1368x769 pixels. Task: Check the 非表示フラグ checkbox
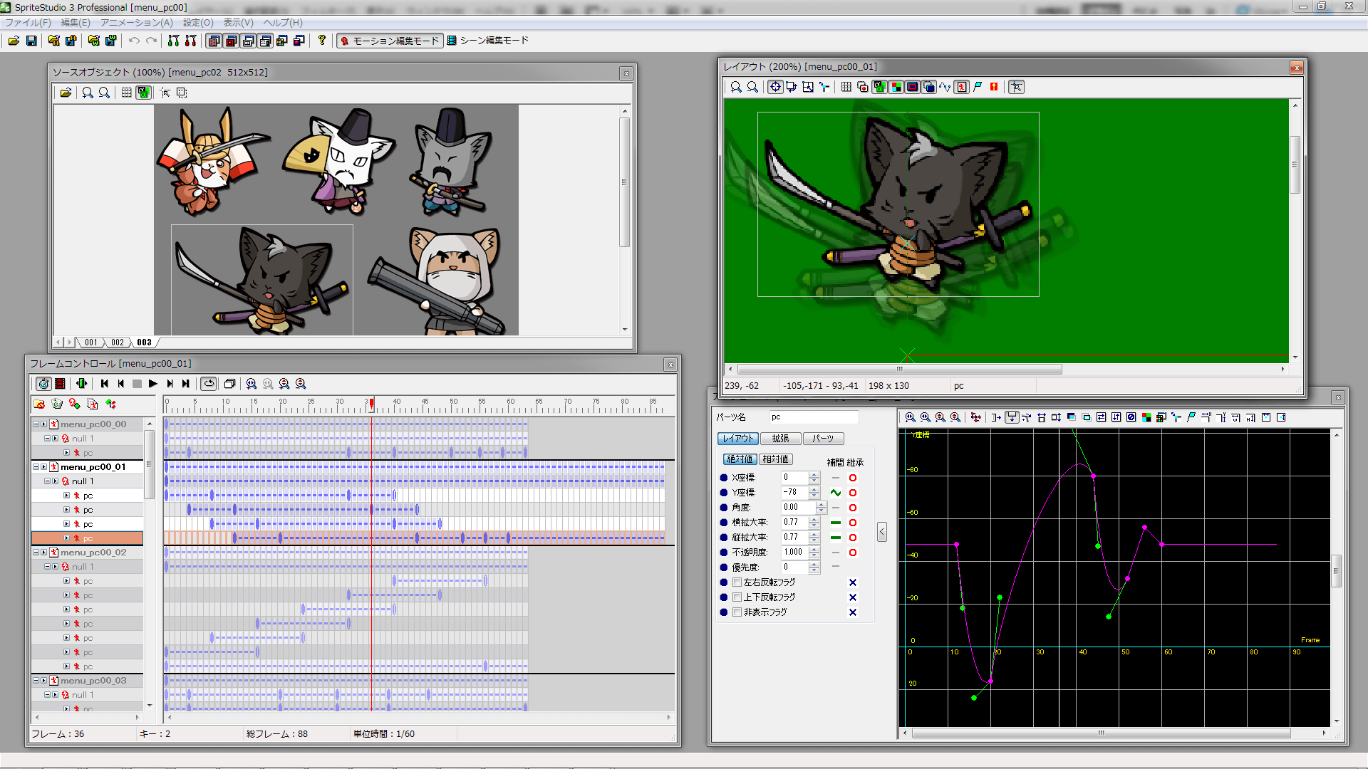coord(737,612)
